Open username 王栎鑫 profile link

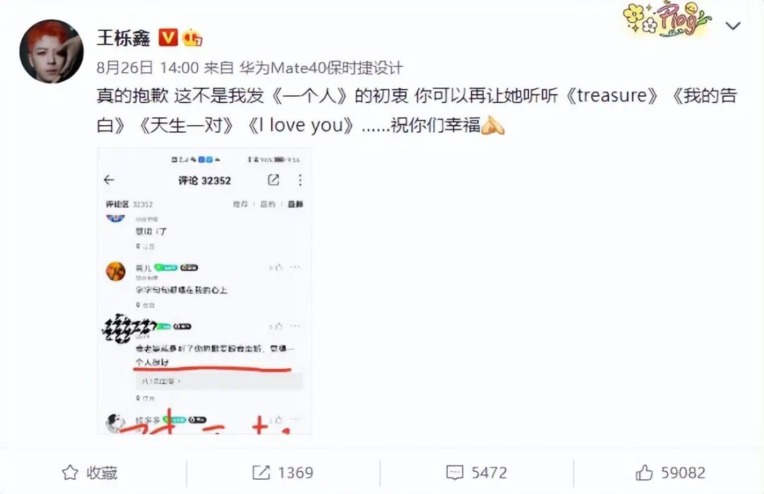coord(123,37)
